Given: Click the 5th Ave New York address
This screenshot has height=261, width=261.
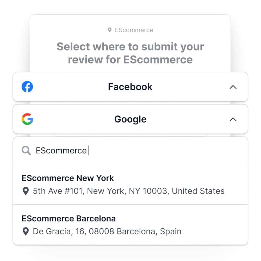Looking at the screenshot, I should (129, 191).
